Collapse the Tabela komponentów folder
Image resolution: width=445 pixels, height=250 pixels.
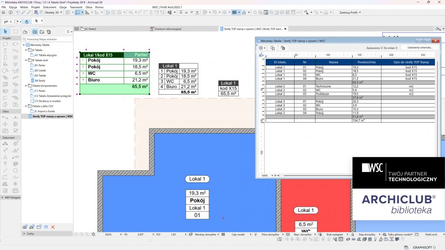[x=26, y=86]
